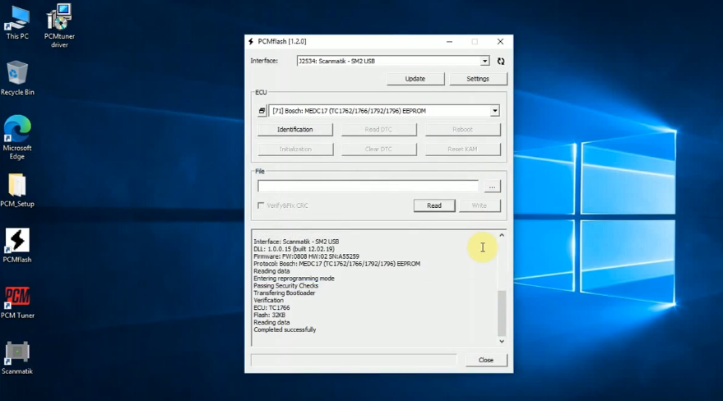Click the progress bar at the bottom
Screen dimensions: 723x401
point(354,360)
